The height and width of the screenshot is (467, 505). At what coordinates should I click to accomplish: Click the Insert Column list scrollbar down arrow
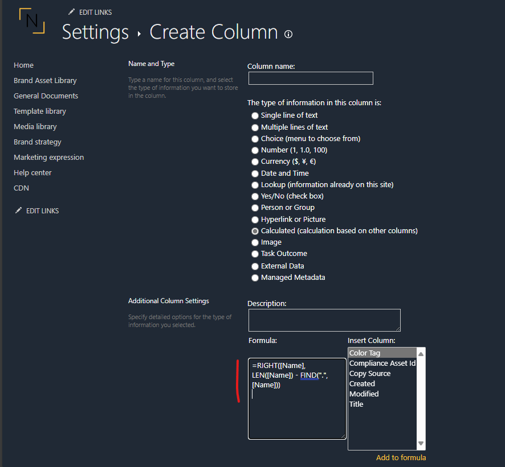click(421, 444)
